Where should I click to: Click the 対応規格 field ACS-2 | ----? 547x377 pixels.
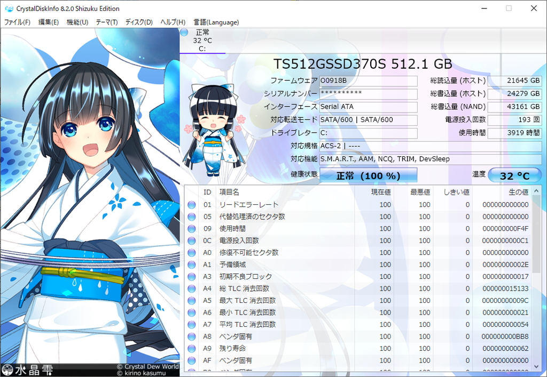coord(431,146)
